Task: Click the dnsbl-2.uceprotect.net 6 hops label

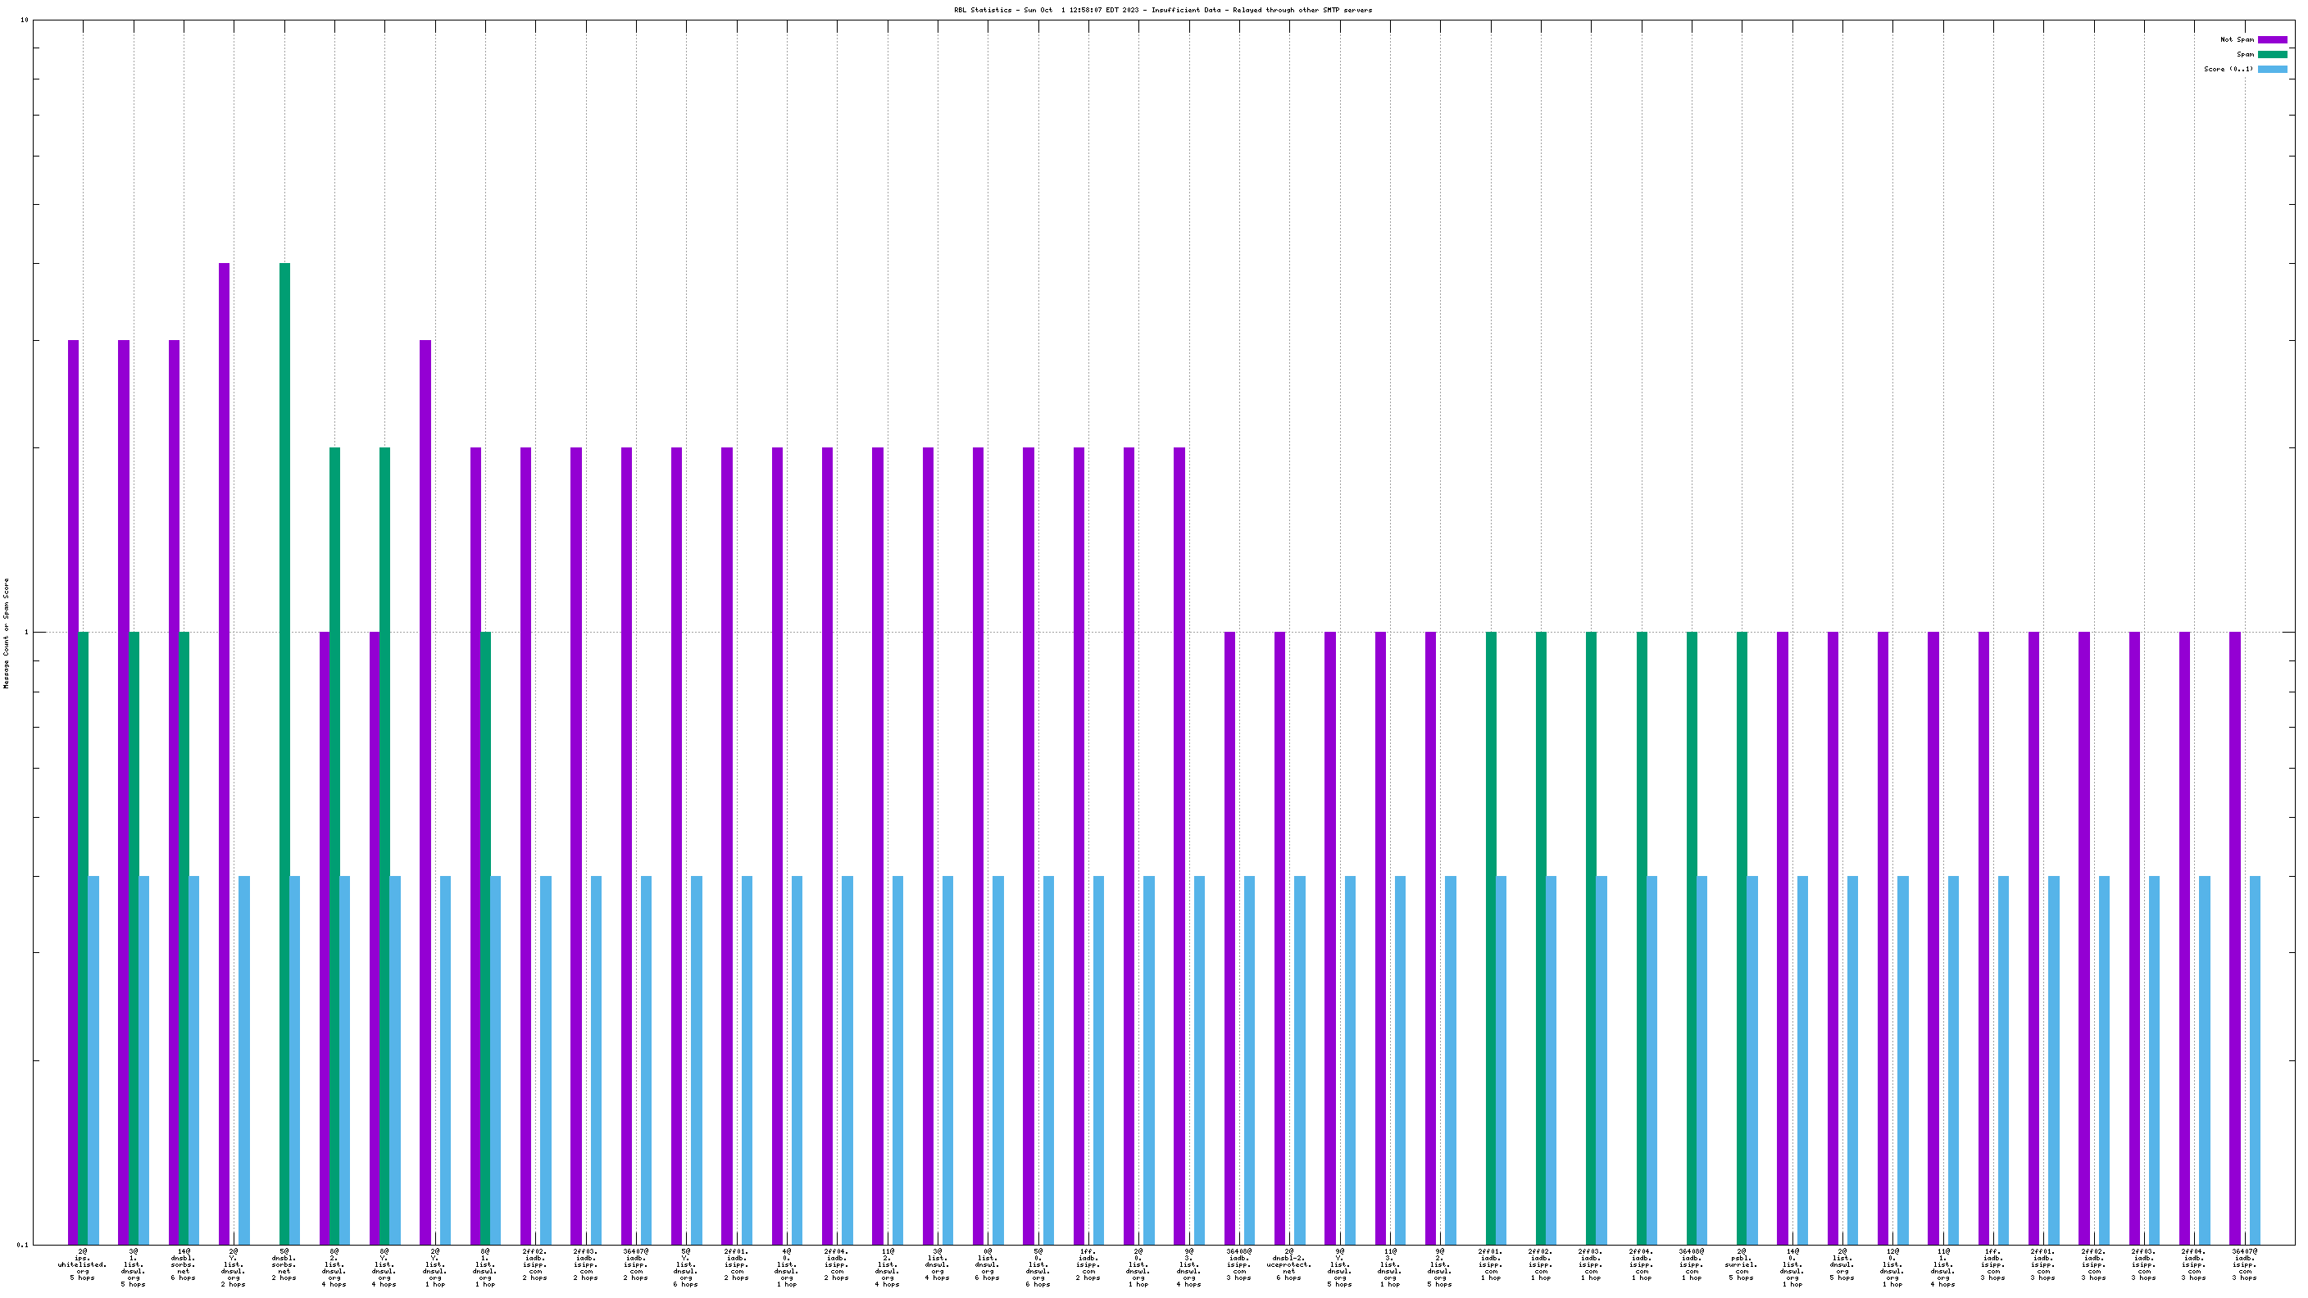Action: pos(1288,1264)
